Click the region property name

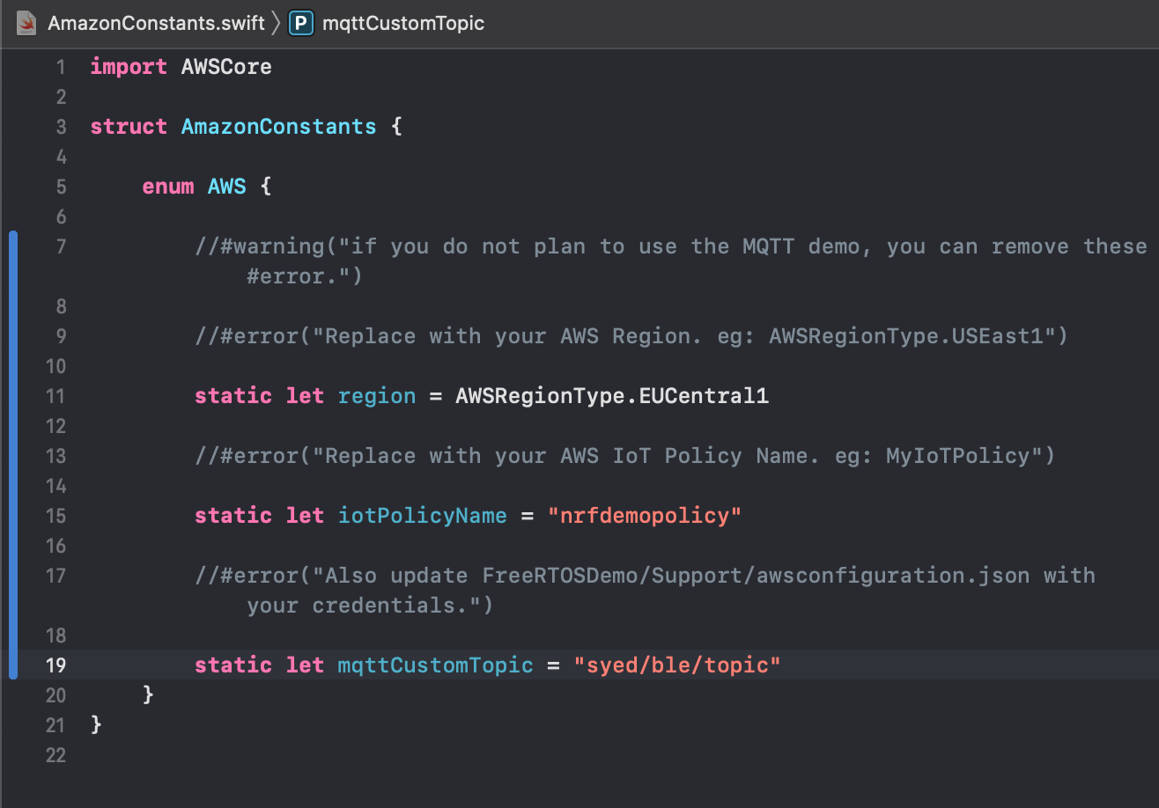coord(377,395)
